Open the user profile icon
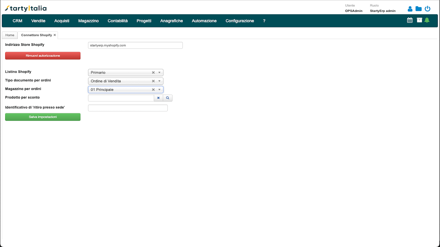440x247 pixels. [x=410, y=9]
